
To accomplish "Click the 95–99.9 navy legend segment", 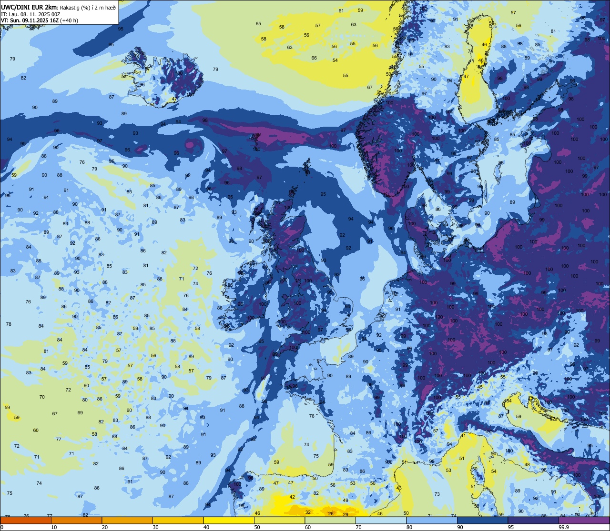I will [x=533, y=520].
